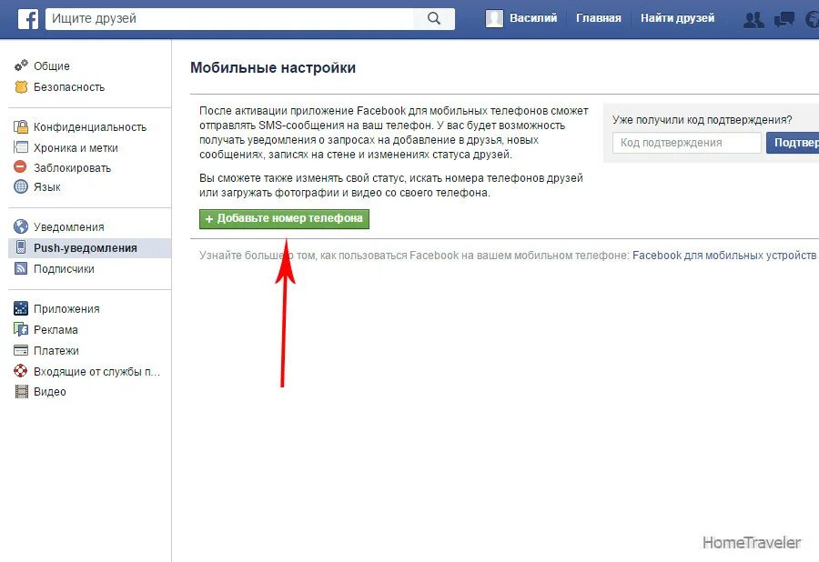Select Язык in the sidebar
The width and height of the screenshot is (819, 562).
tap(47, 186)
